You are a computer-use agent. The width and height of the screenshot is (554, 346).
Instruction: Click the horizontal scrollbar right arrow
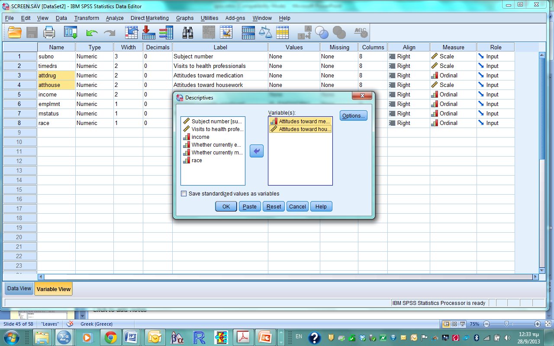click(x=535, y=277)
